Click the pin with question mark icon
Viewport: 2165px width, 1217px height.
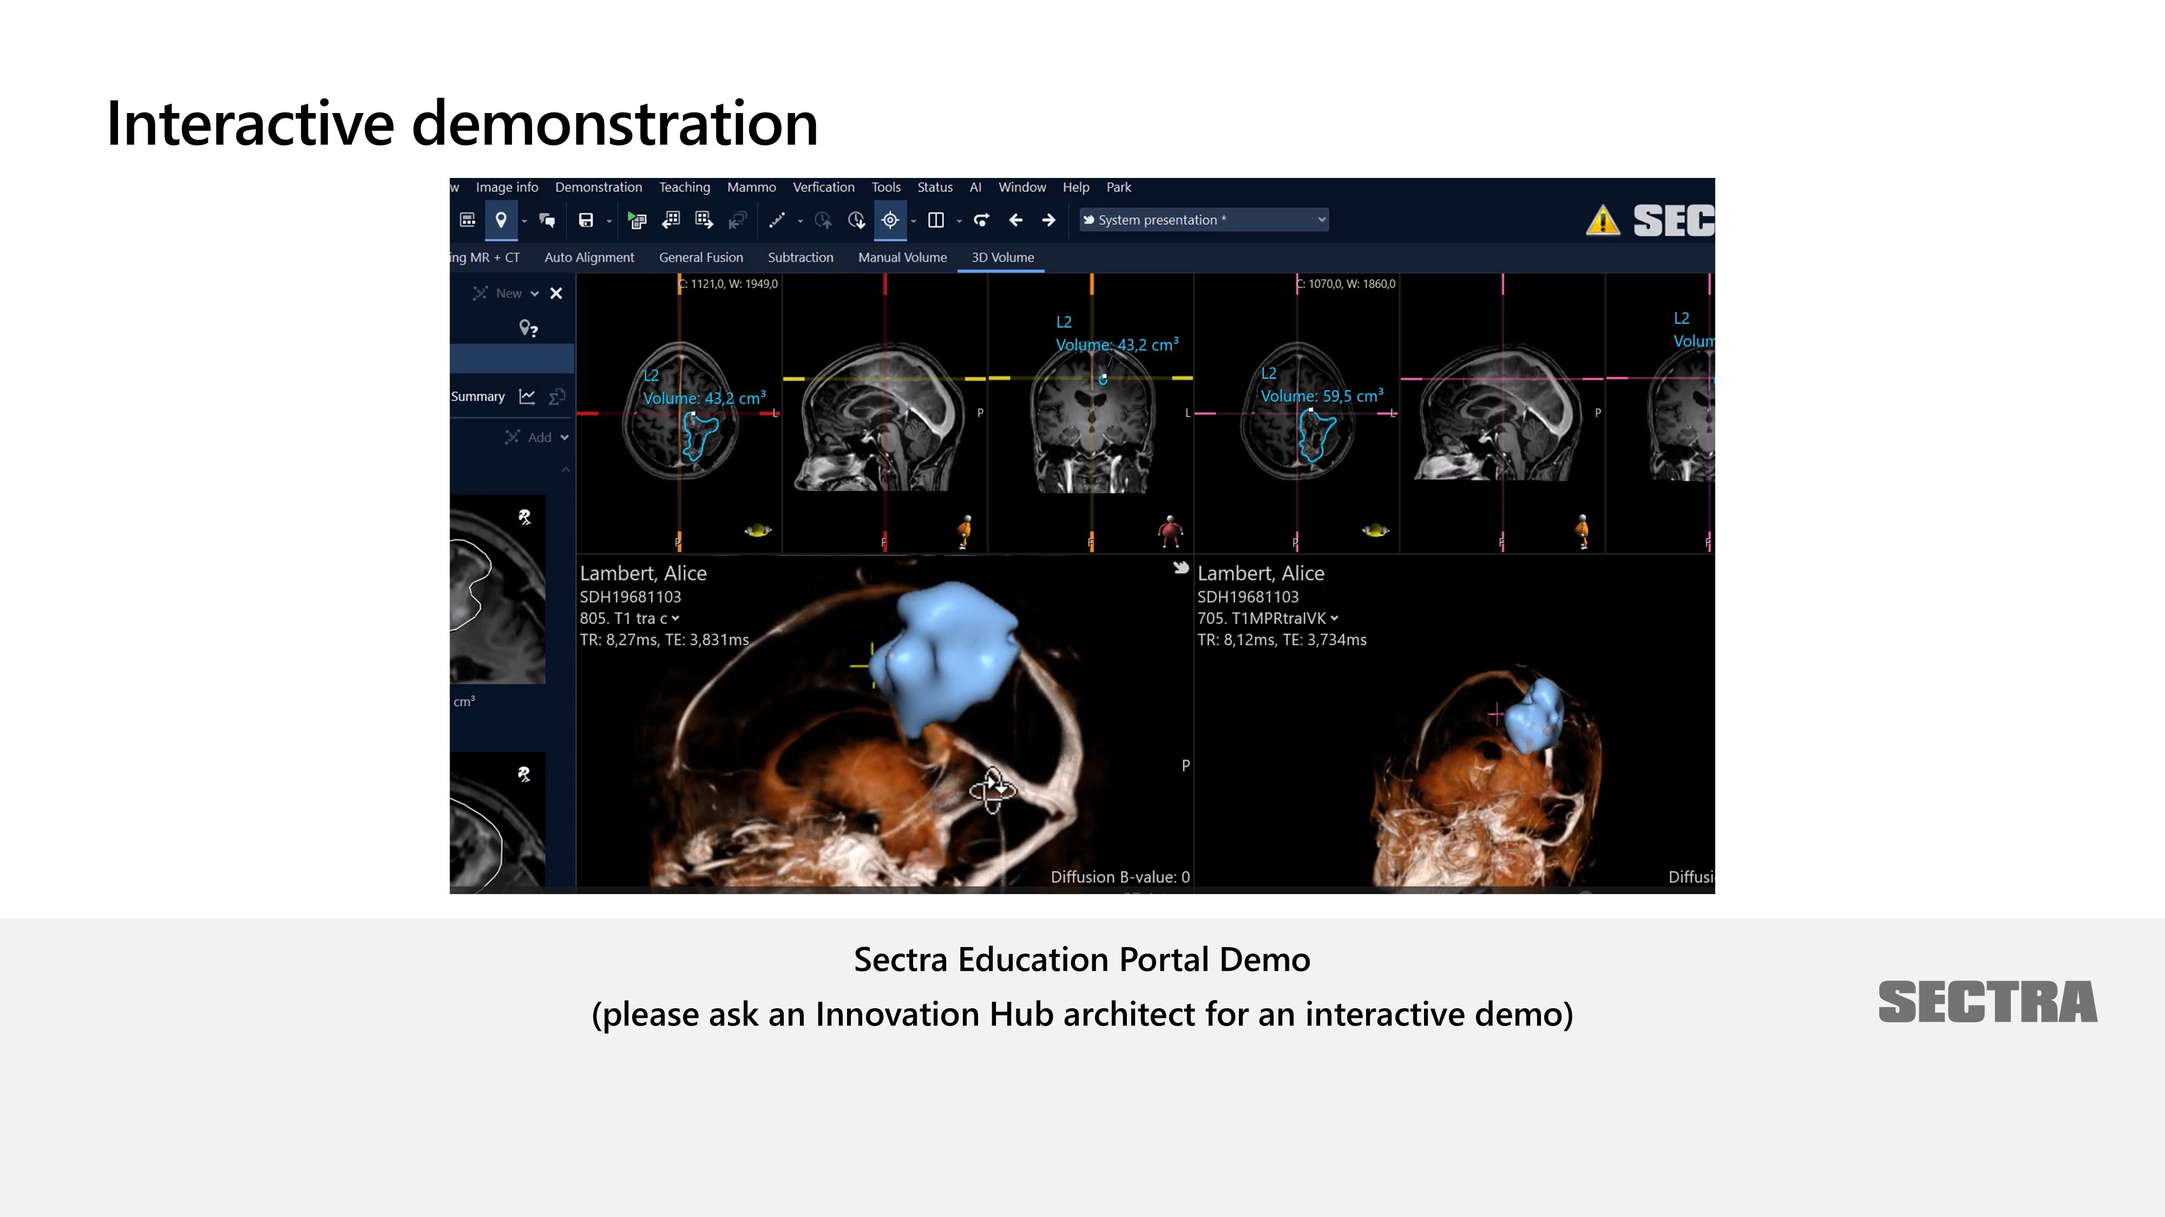click(x=528, y=328)
